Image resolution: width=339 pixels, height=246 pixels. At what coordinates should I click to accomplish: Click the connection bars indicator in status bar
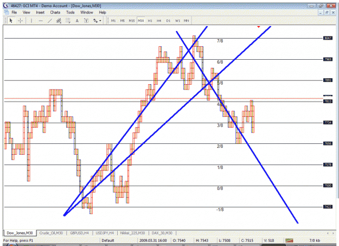(x=289, y=241)
